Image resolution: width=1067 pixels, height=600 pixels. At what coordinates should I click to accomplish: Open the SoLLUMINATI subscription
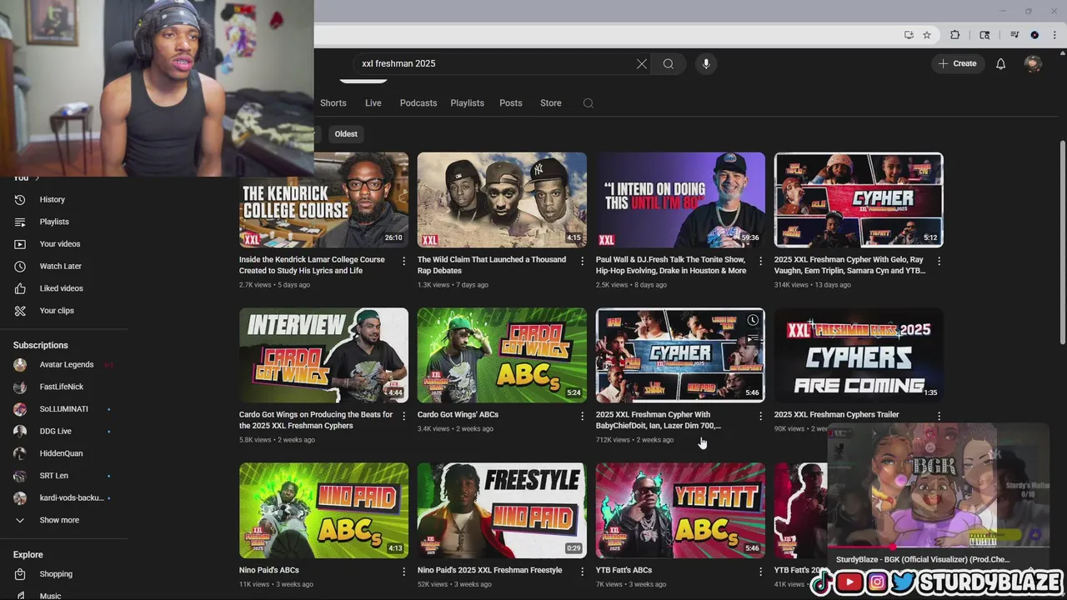pyautogui.click(x=63, y=409)
